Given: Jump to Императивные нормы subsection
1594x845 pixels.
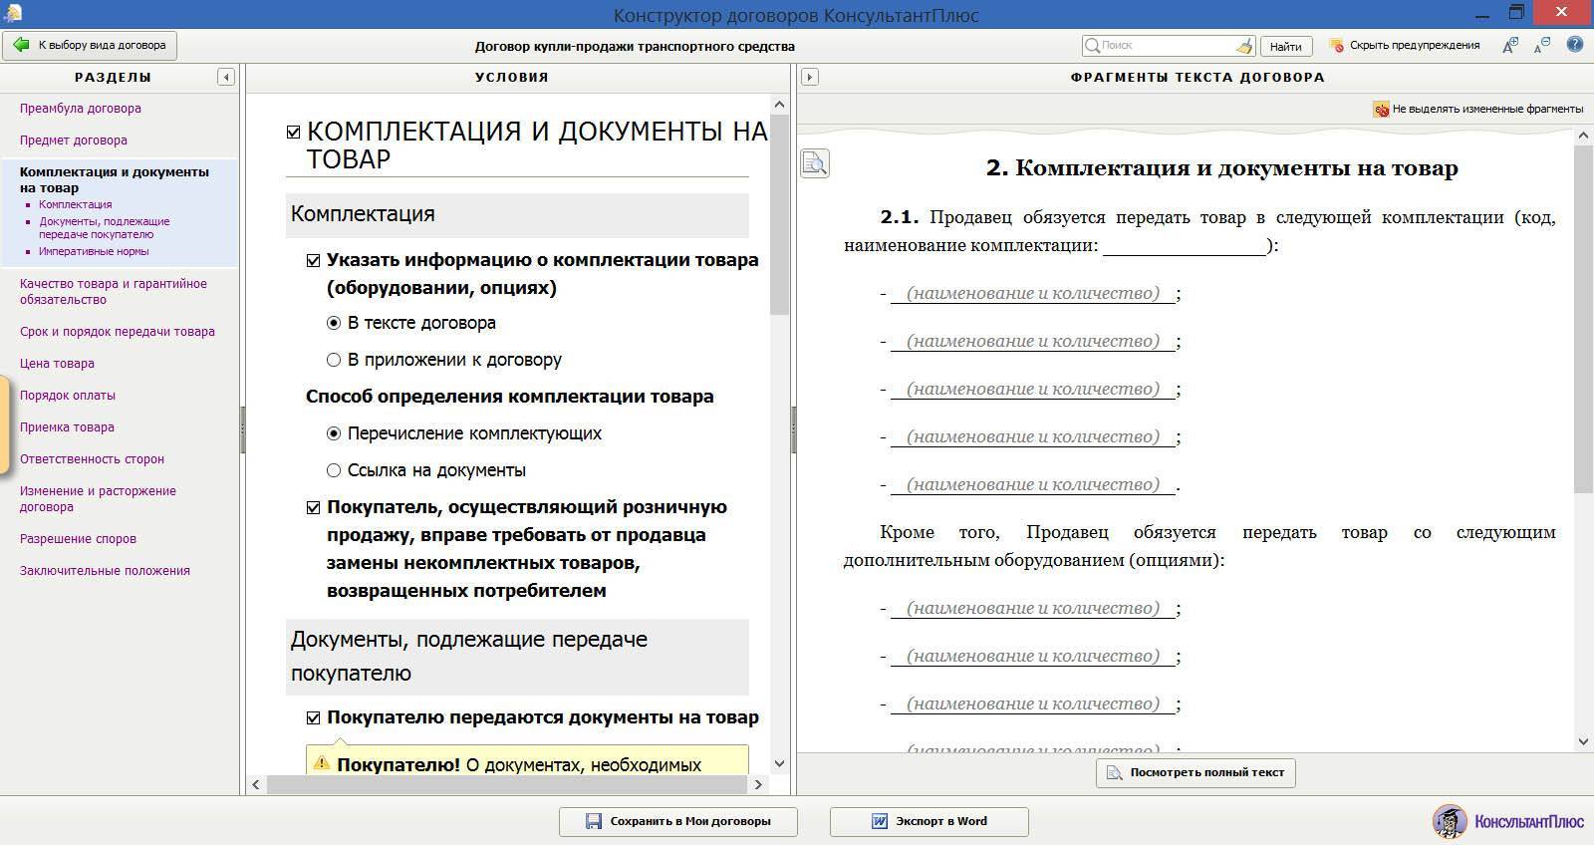Looking at the screenshot, I should 94,252.
